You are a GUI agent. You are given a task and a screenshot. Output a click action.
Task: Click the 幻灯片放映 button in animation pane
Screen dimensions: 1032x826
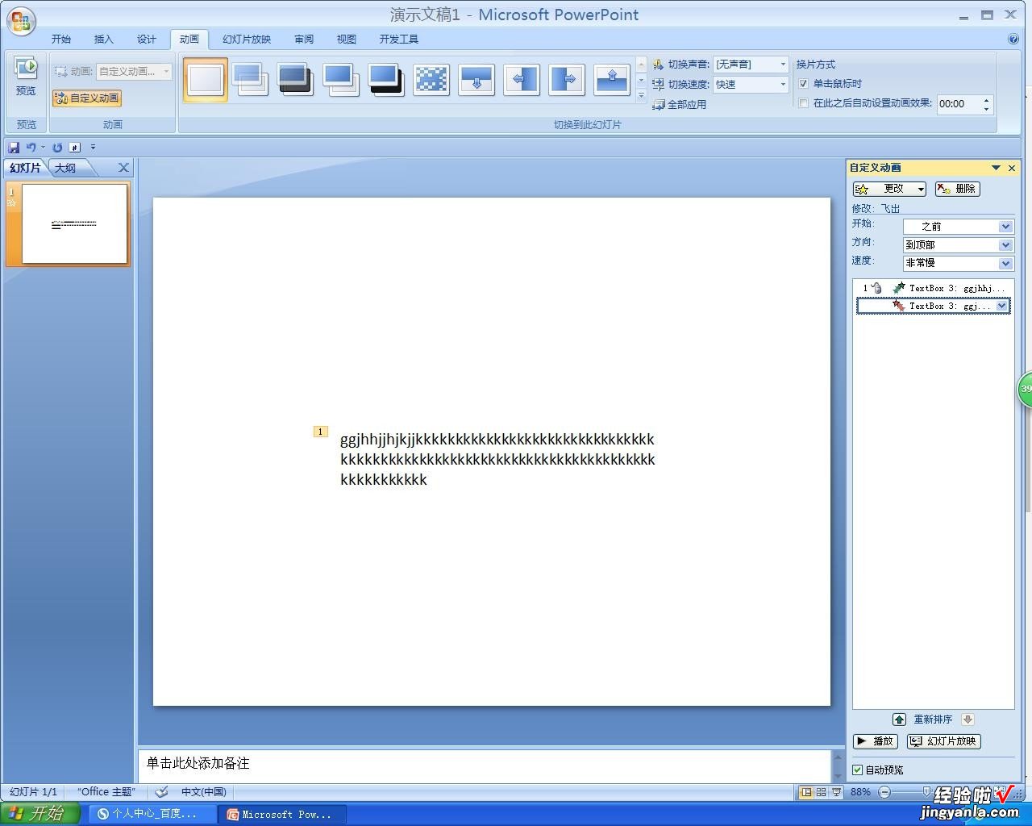pyautogui.click(x=944, y=741)
